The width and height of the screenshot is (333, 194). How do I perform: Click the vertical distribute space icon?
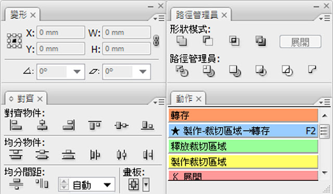coord(16,184)
